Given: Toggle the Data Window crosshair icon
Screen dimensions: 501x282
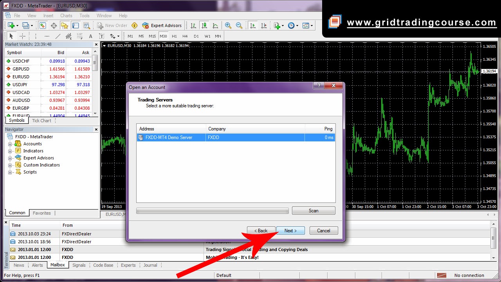Looking at the screenshot, I should pos(54,25).
